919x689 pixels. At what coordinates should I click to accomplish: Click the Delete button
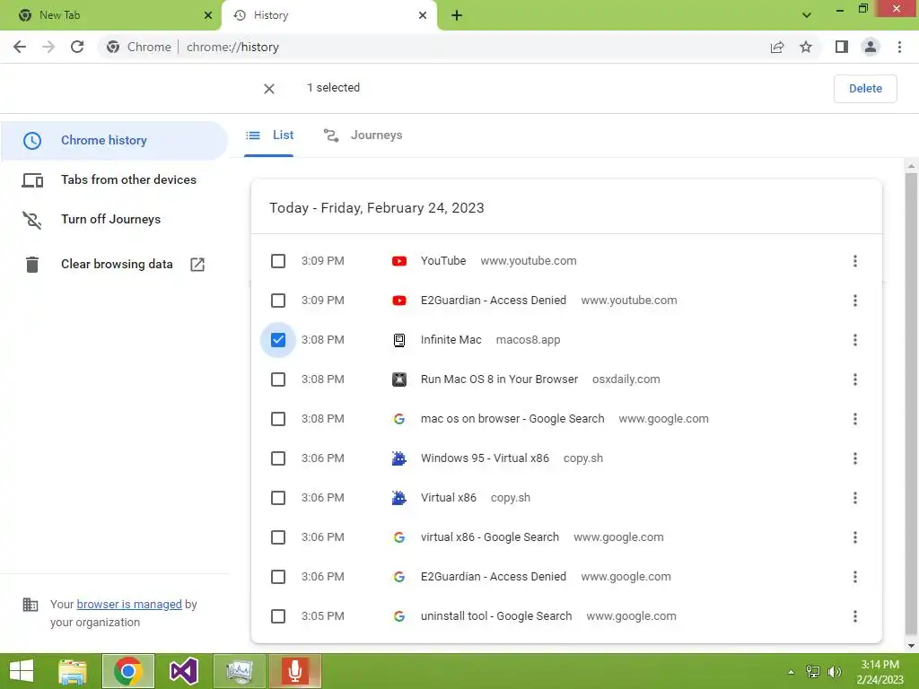[865, 89]
